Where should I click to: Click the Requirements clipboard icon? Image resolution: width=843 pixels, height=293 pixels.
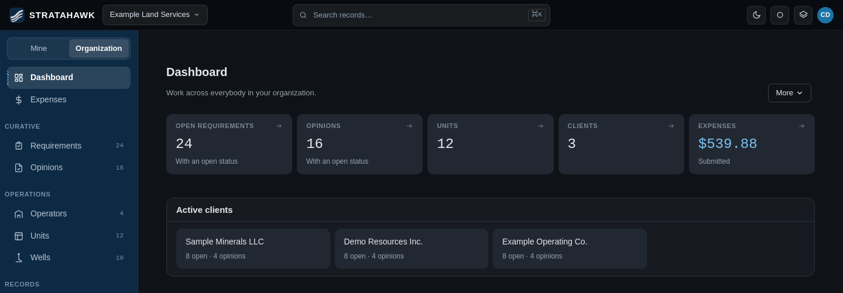[x=19, y=146]
